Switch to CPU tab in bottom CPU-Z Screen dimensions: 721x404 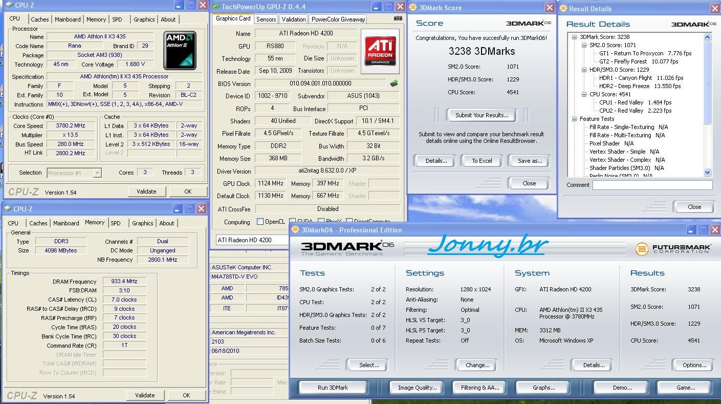[13, 223]
